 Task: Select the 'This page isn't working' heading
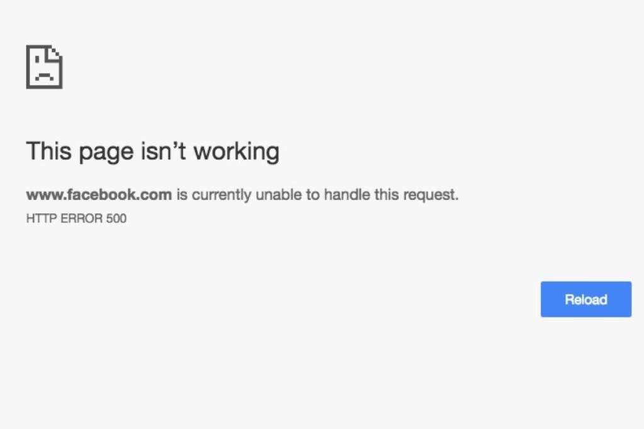point(153,152)
